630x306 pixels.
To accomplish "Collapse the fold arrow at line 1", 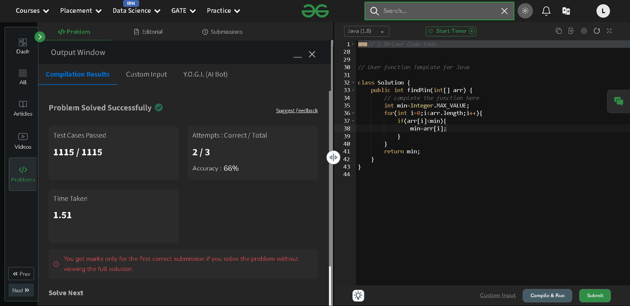I will (354, 44).
